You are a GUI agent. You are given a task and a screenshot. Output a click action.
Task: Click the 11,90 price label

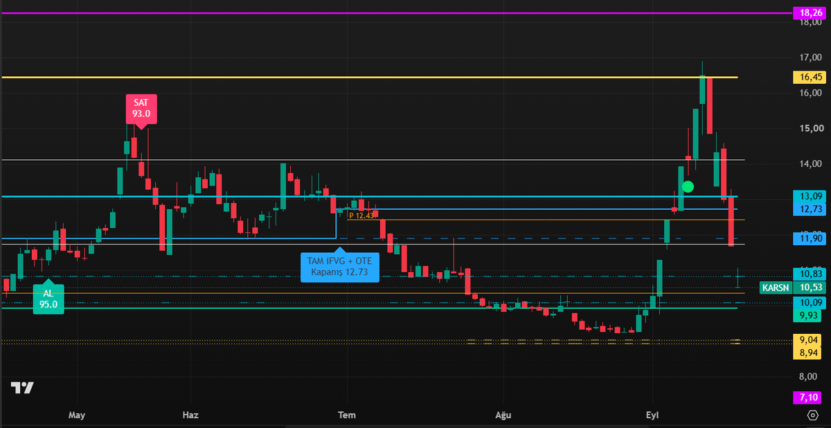811,238
